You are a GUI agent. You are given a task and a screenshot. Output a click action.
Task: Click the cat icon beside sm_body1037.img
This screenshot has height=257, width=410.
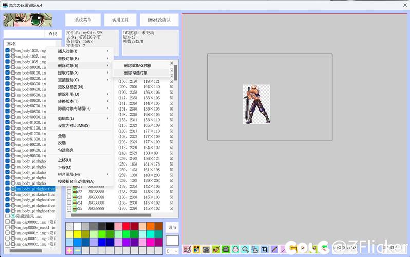pyautogui.click(x=13, y=56)
